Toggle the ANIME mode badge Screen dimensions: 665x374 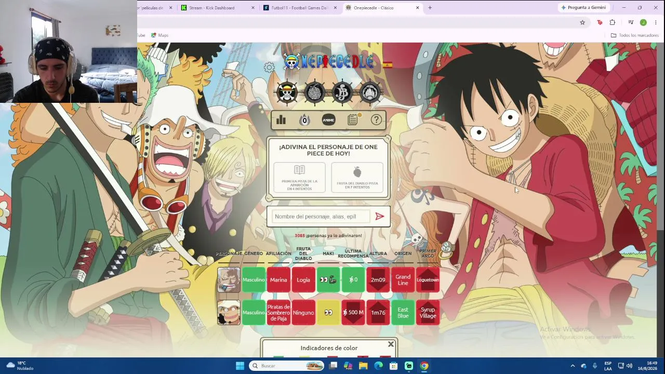[328, 120]
